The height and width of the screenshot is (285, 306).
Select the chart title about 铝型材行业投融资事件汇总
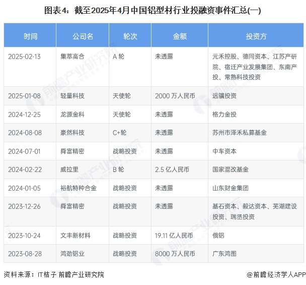(x=152, y=10)
